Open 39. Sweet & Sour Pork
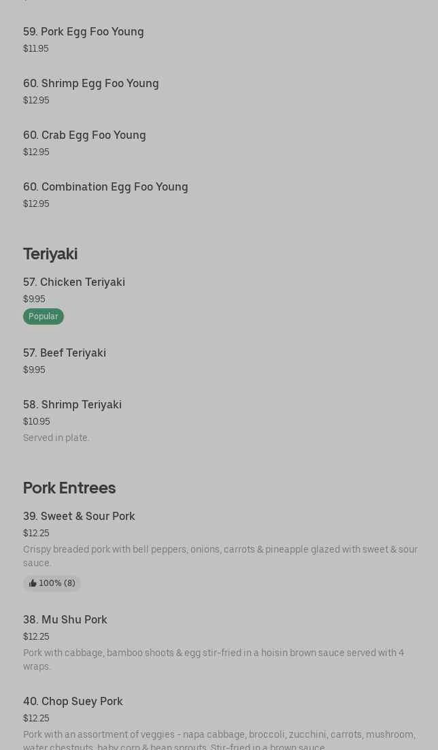The height and width of the screenshot is (750, 438). pos(79,516)
